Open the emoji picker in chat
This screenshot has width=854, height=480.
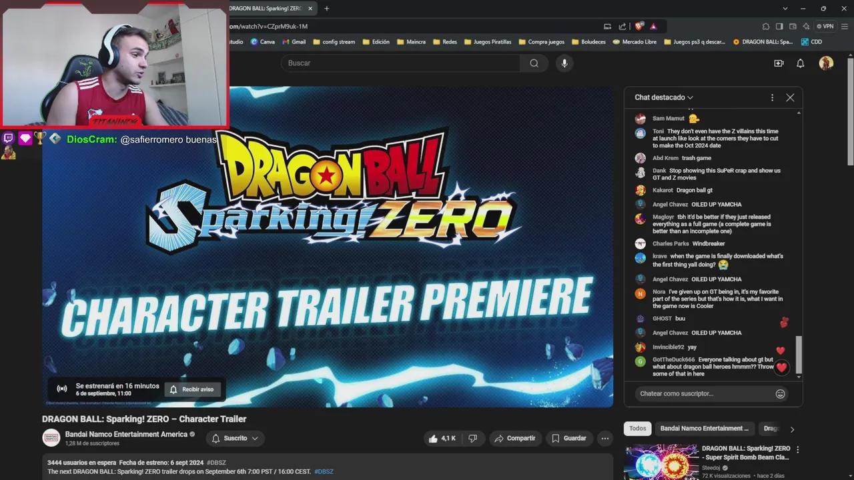pos(780,394)
